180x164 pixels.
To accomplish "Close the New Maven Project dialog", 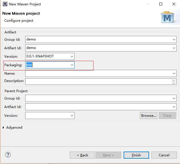I will pos(174,4).
